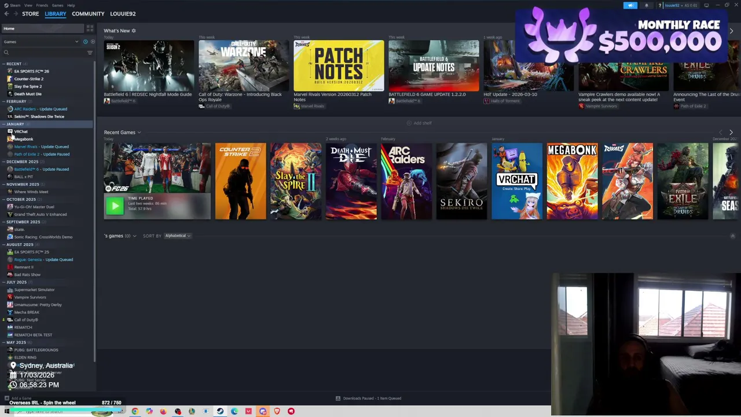Screen dimensions: 741x417
Task: Open the louuie92 account dropdown
Action: 681,5
